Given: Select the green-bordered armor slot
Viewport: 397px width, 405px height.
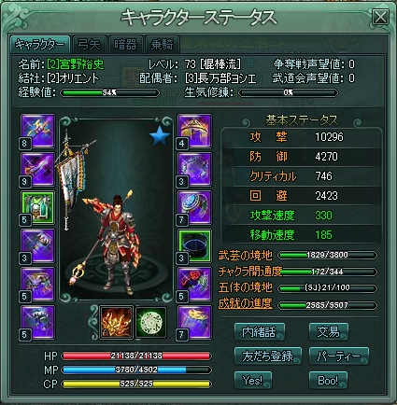Looking at the screenshot, I should (37, 207).
